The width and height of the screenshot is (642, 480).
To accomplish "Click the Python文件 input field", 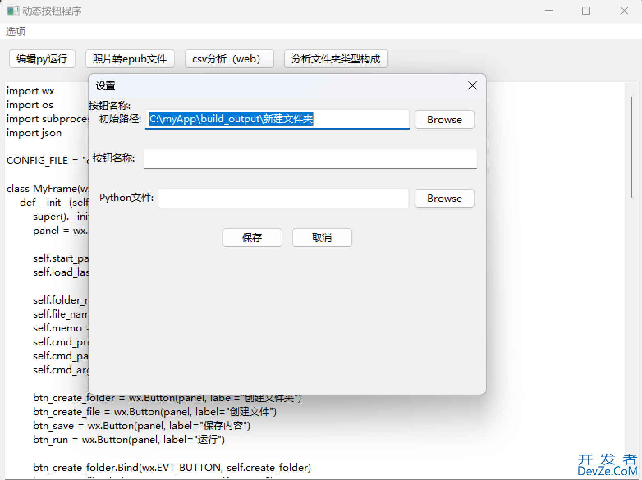I will [283, 198].
